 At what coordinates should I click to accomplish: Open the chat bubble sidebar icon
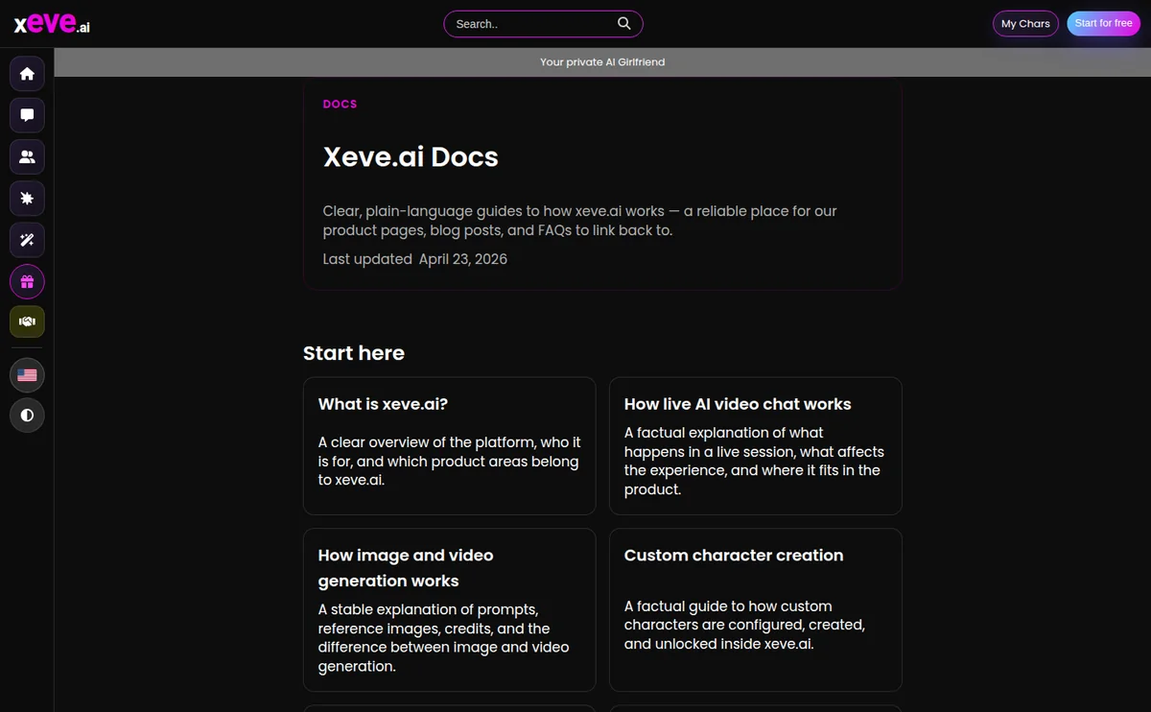point(27,115)
